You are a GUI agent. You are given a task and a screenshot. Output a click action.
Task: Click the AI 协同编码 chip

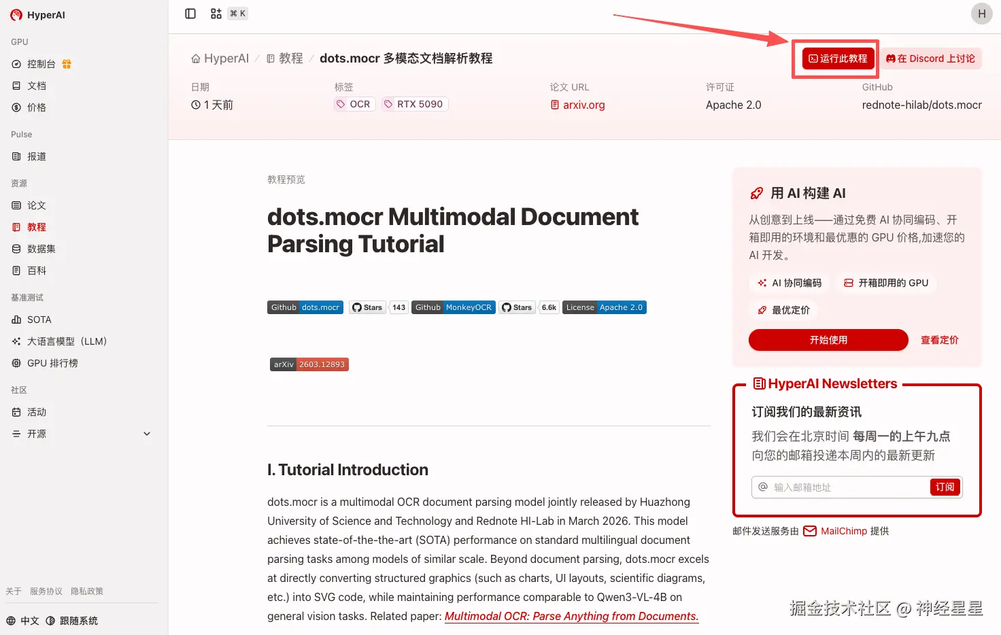790,283
